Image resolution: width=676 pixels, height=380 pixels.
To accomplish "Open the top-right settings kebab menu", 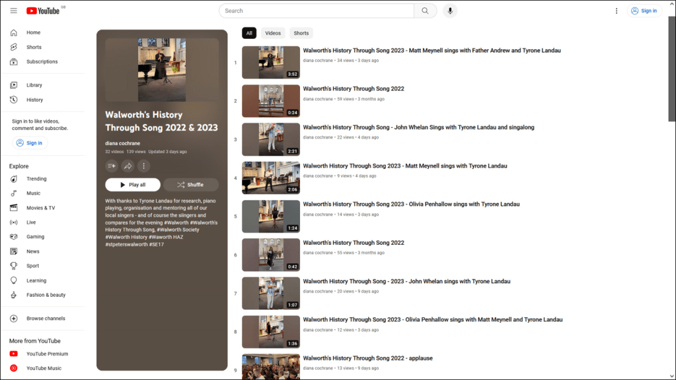I will point(617,11).
